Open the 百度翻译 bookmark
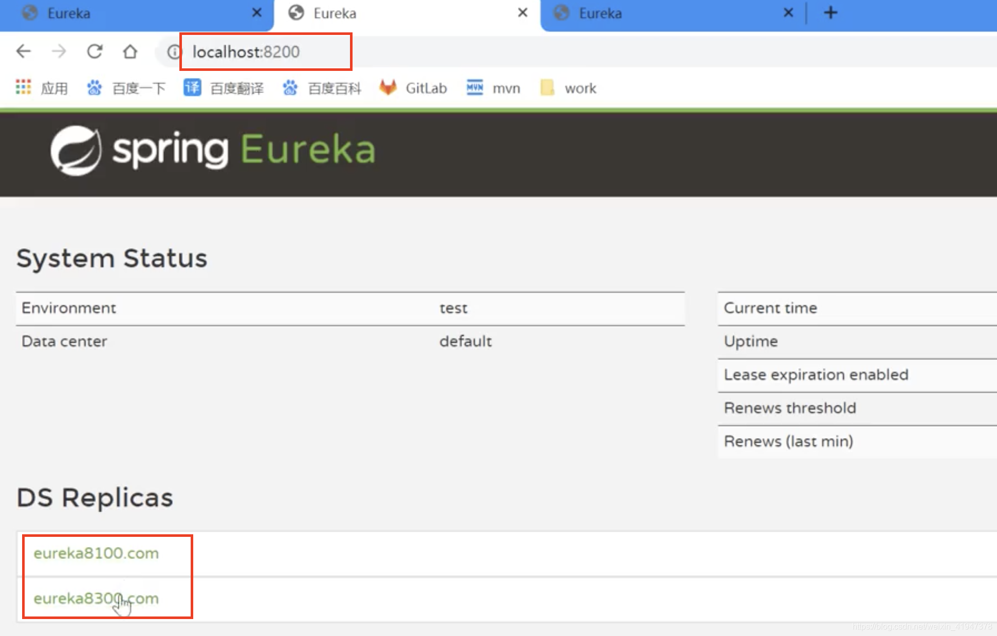Image resolution: width=997 pixels, height=636 pixels. point(224,88)
